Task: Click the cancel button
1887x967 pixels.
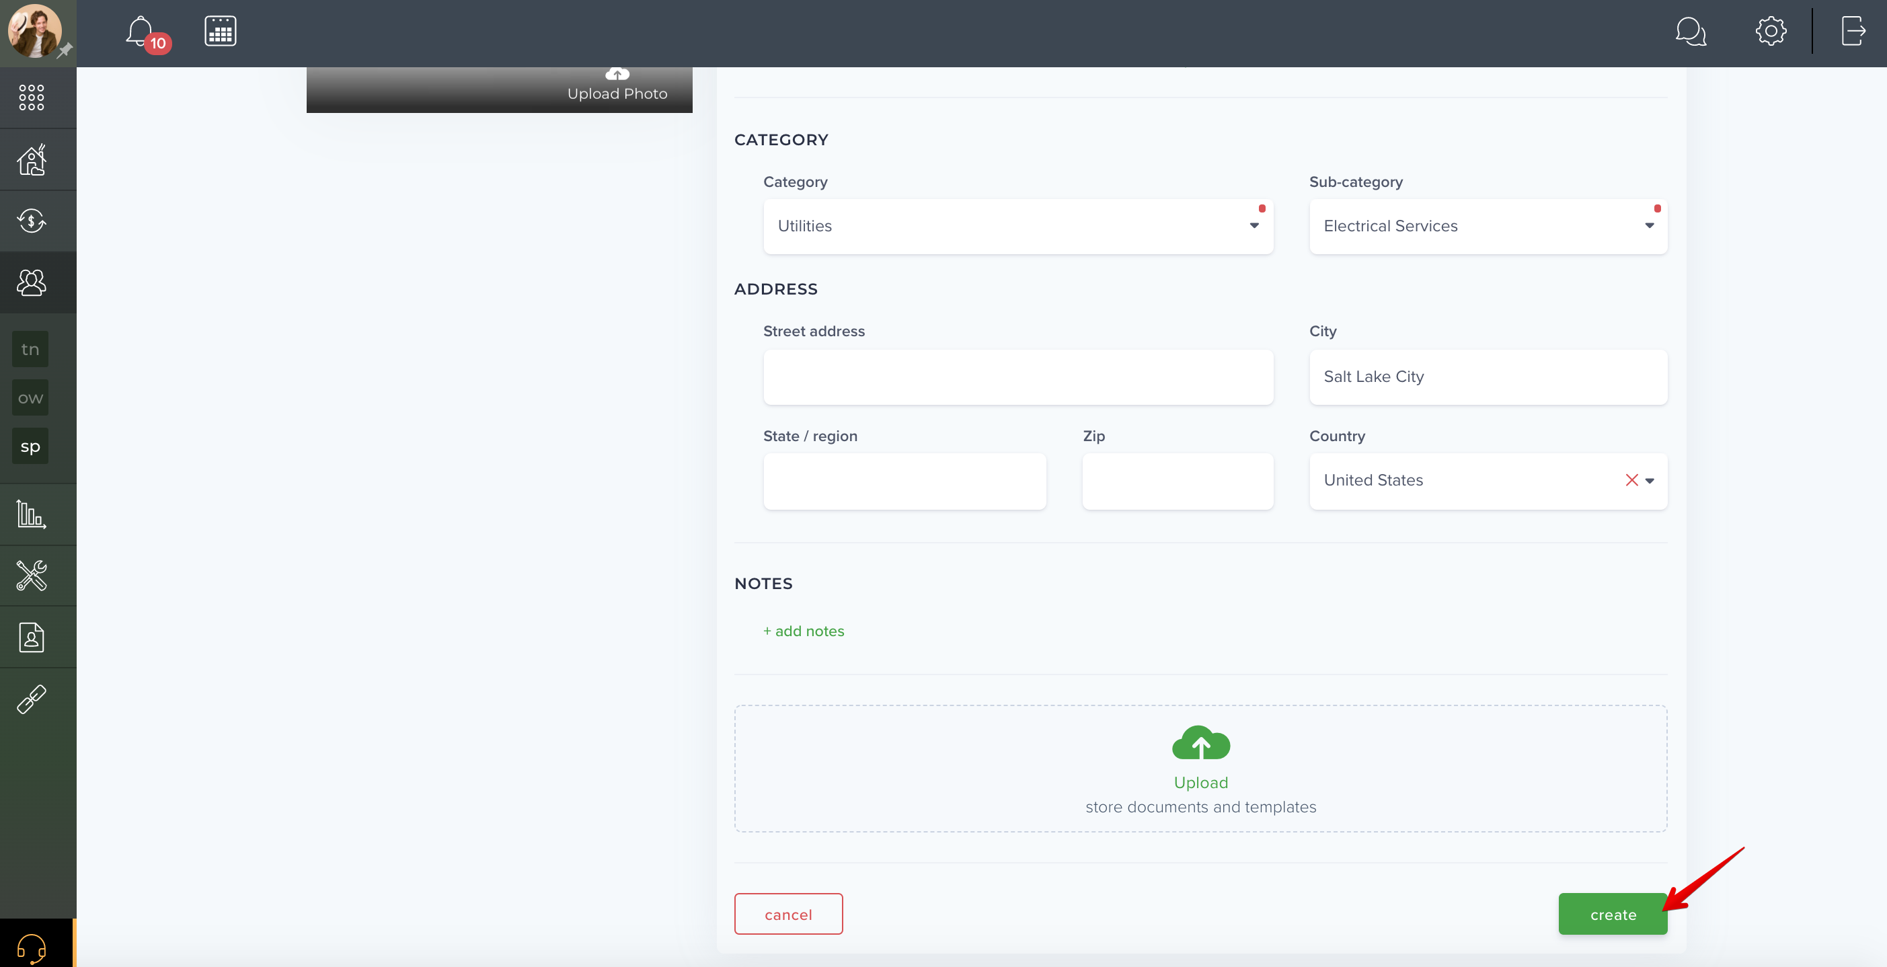Action: pos(788,915)
